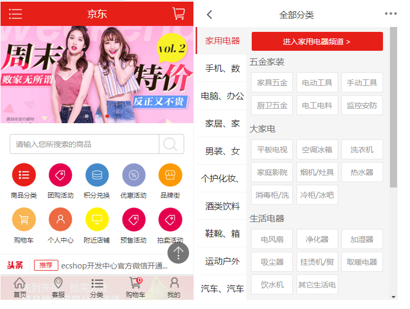Open 品牌街 orange store icon
The width and height of the screenshot is (410, 309).
[170, 175]
